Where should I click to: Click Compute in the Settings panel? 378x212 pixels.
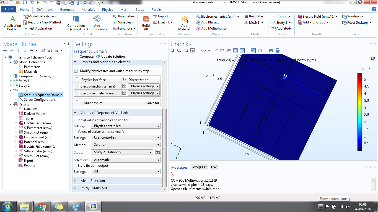click(84, 57)
